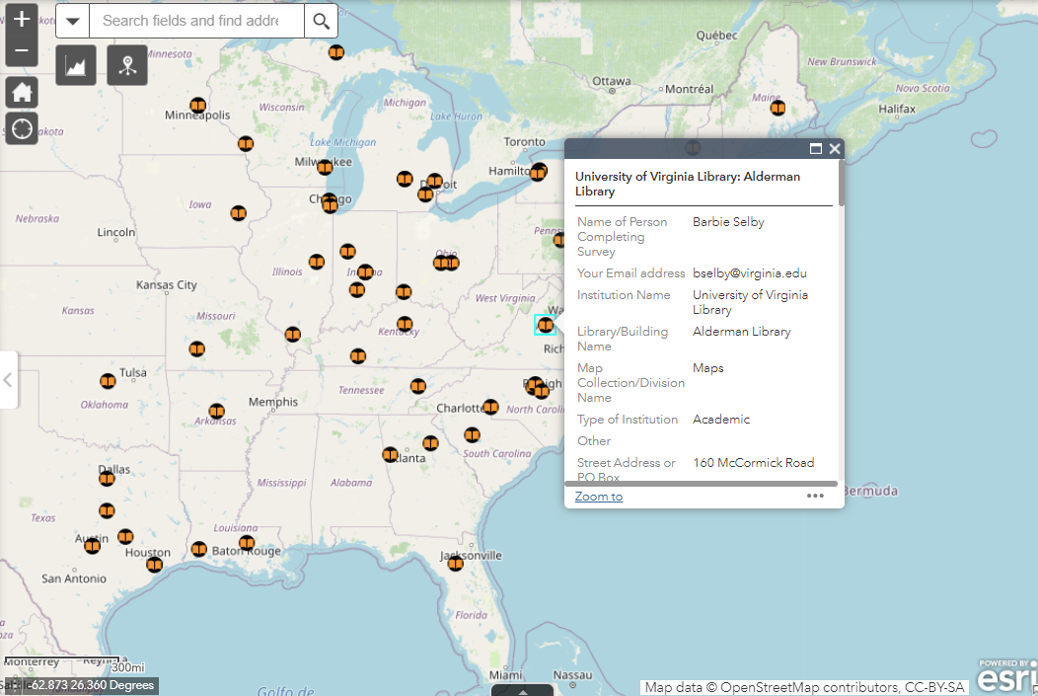Find my location on map
The image size is (1038, 696).
pyautogui.click(x=22, y=128)
